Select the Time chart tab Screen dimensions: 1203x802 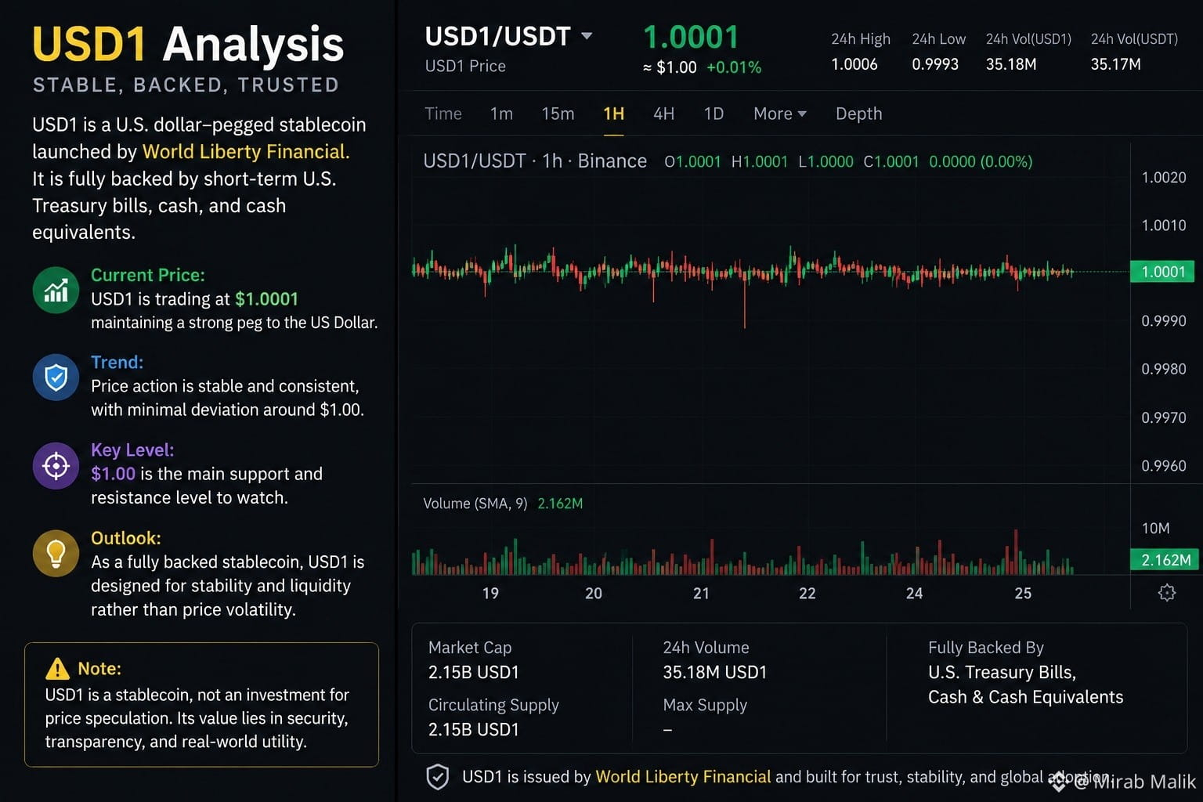click(443, 114)
